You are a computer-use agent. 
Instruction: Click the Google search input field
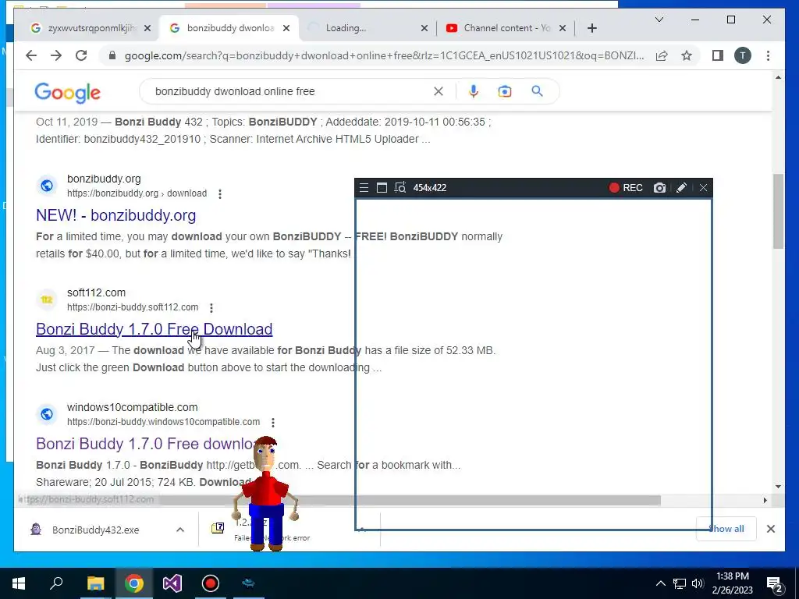tap(291, 92)
